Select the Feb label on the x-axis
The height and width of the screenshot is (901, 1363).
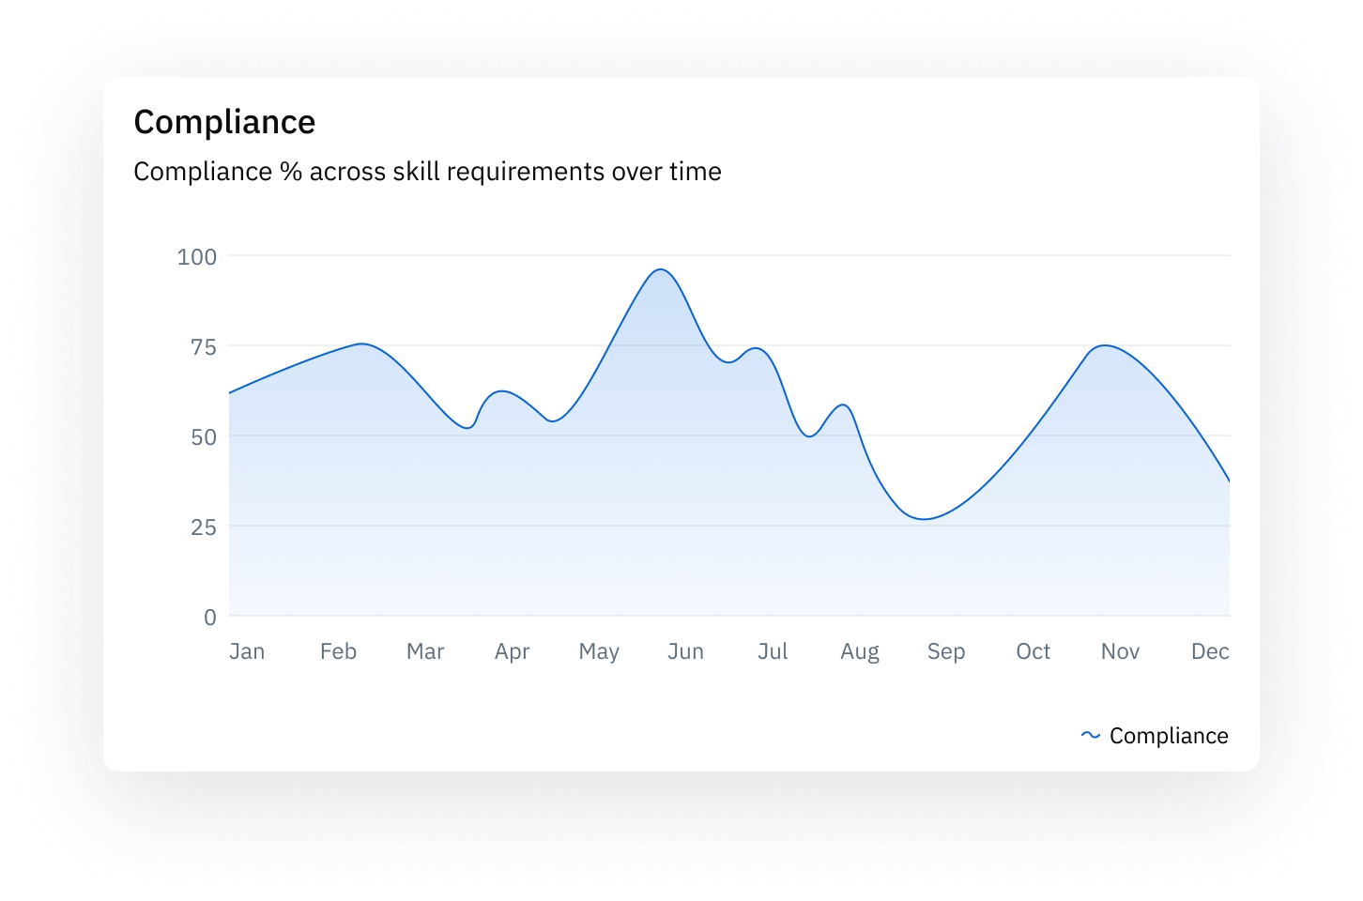338,651
